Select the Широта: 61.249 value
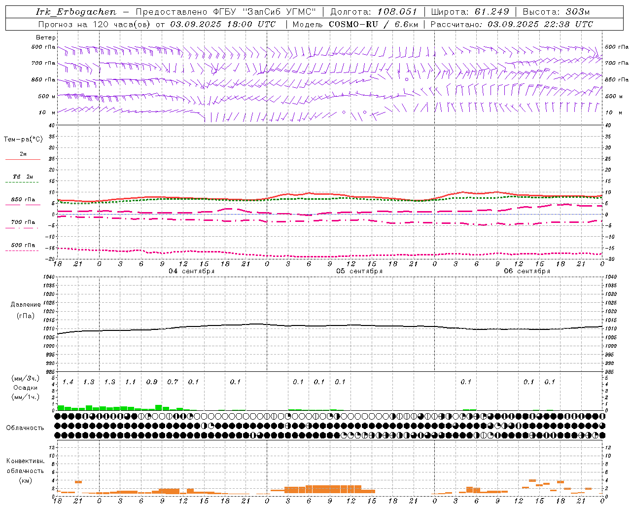 point(470,12)
